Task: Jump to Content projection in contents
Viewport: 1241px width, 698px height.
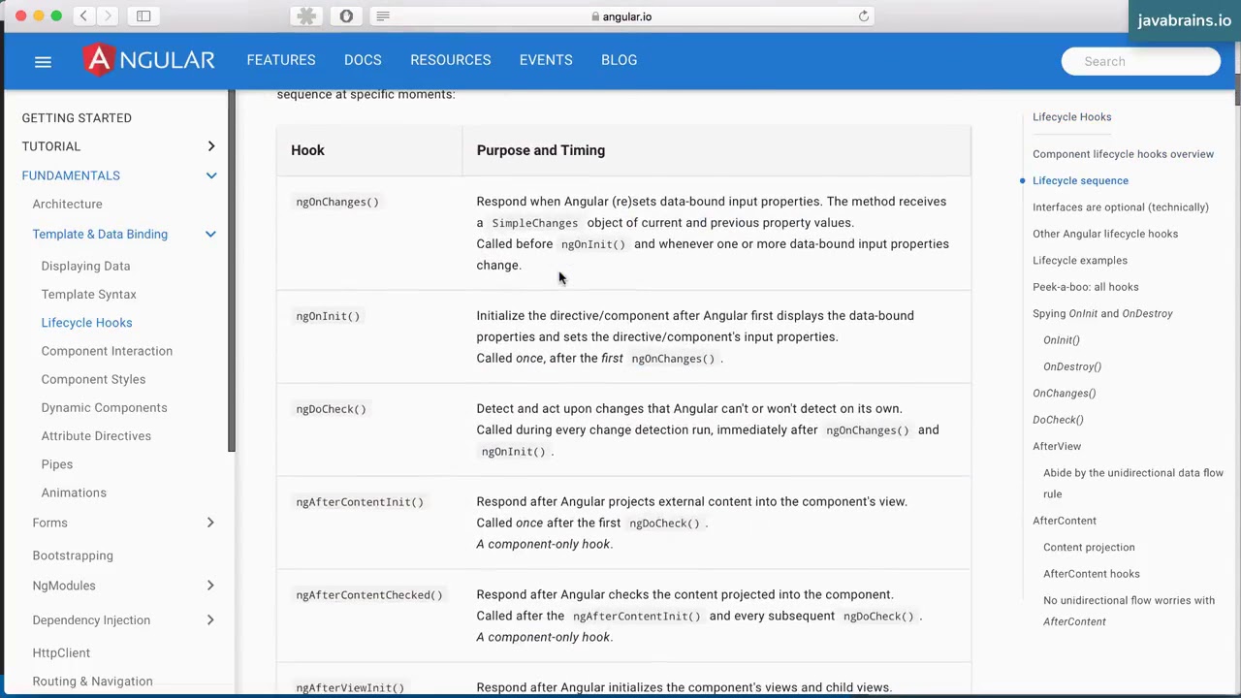Action: 1089,547
